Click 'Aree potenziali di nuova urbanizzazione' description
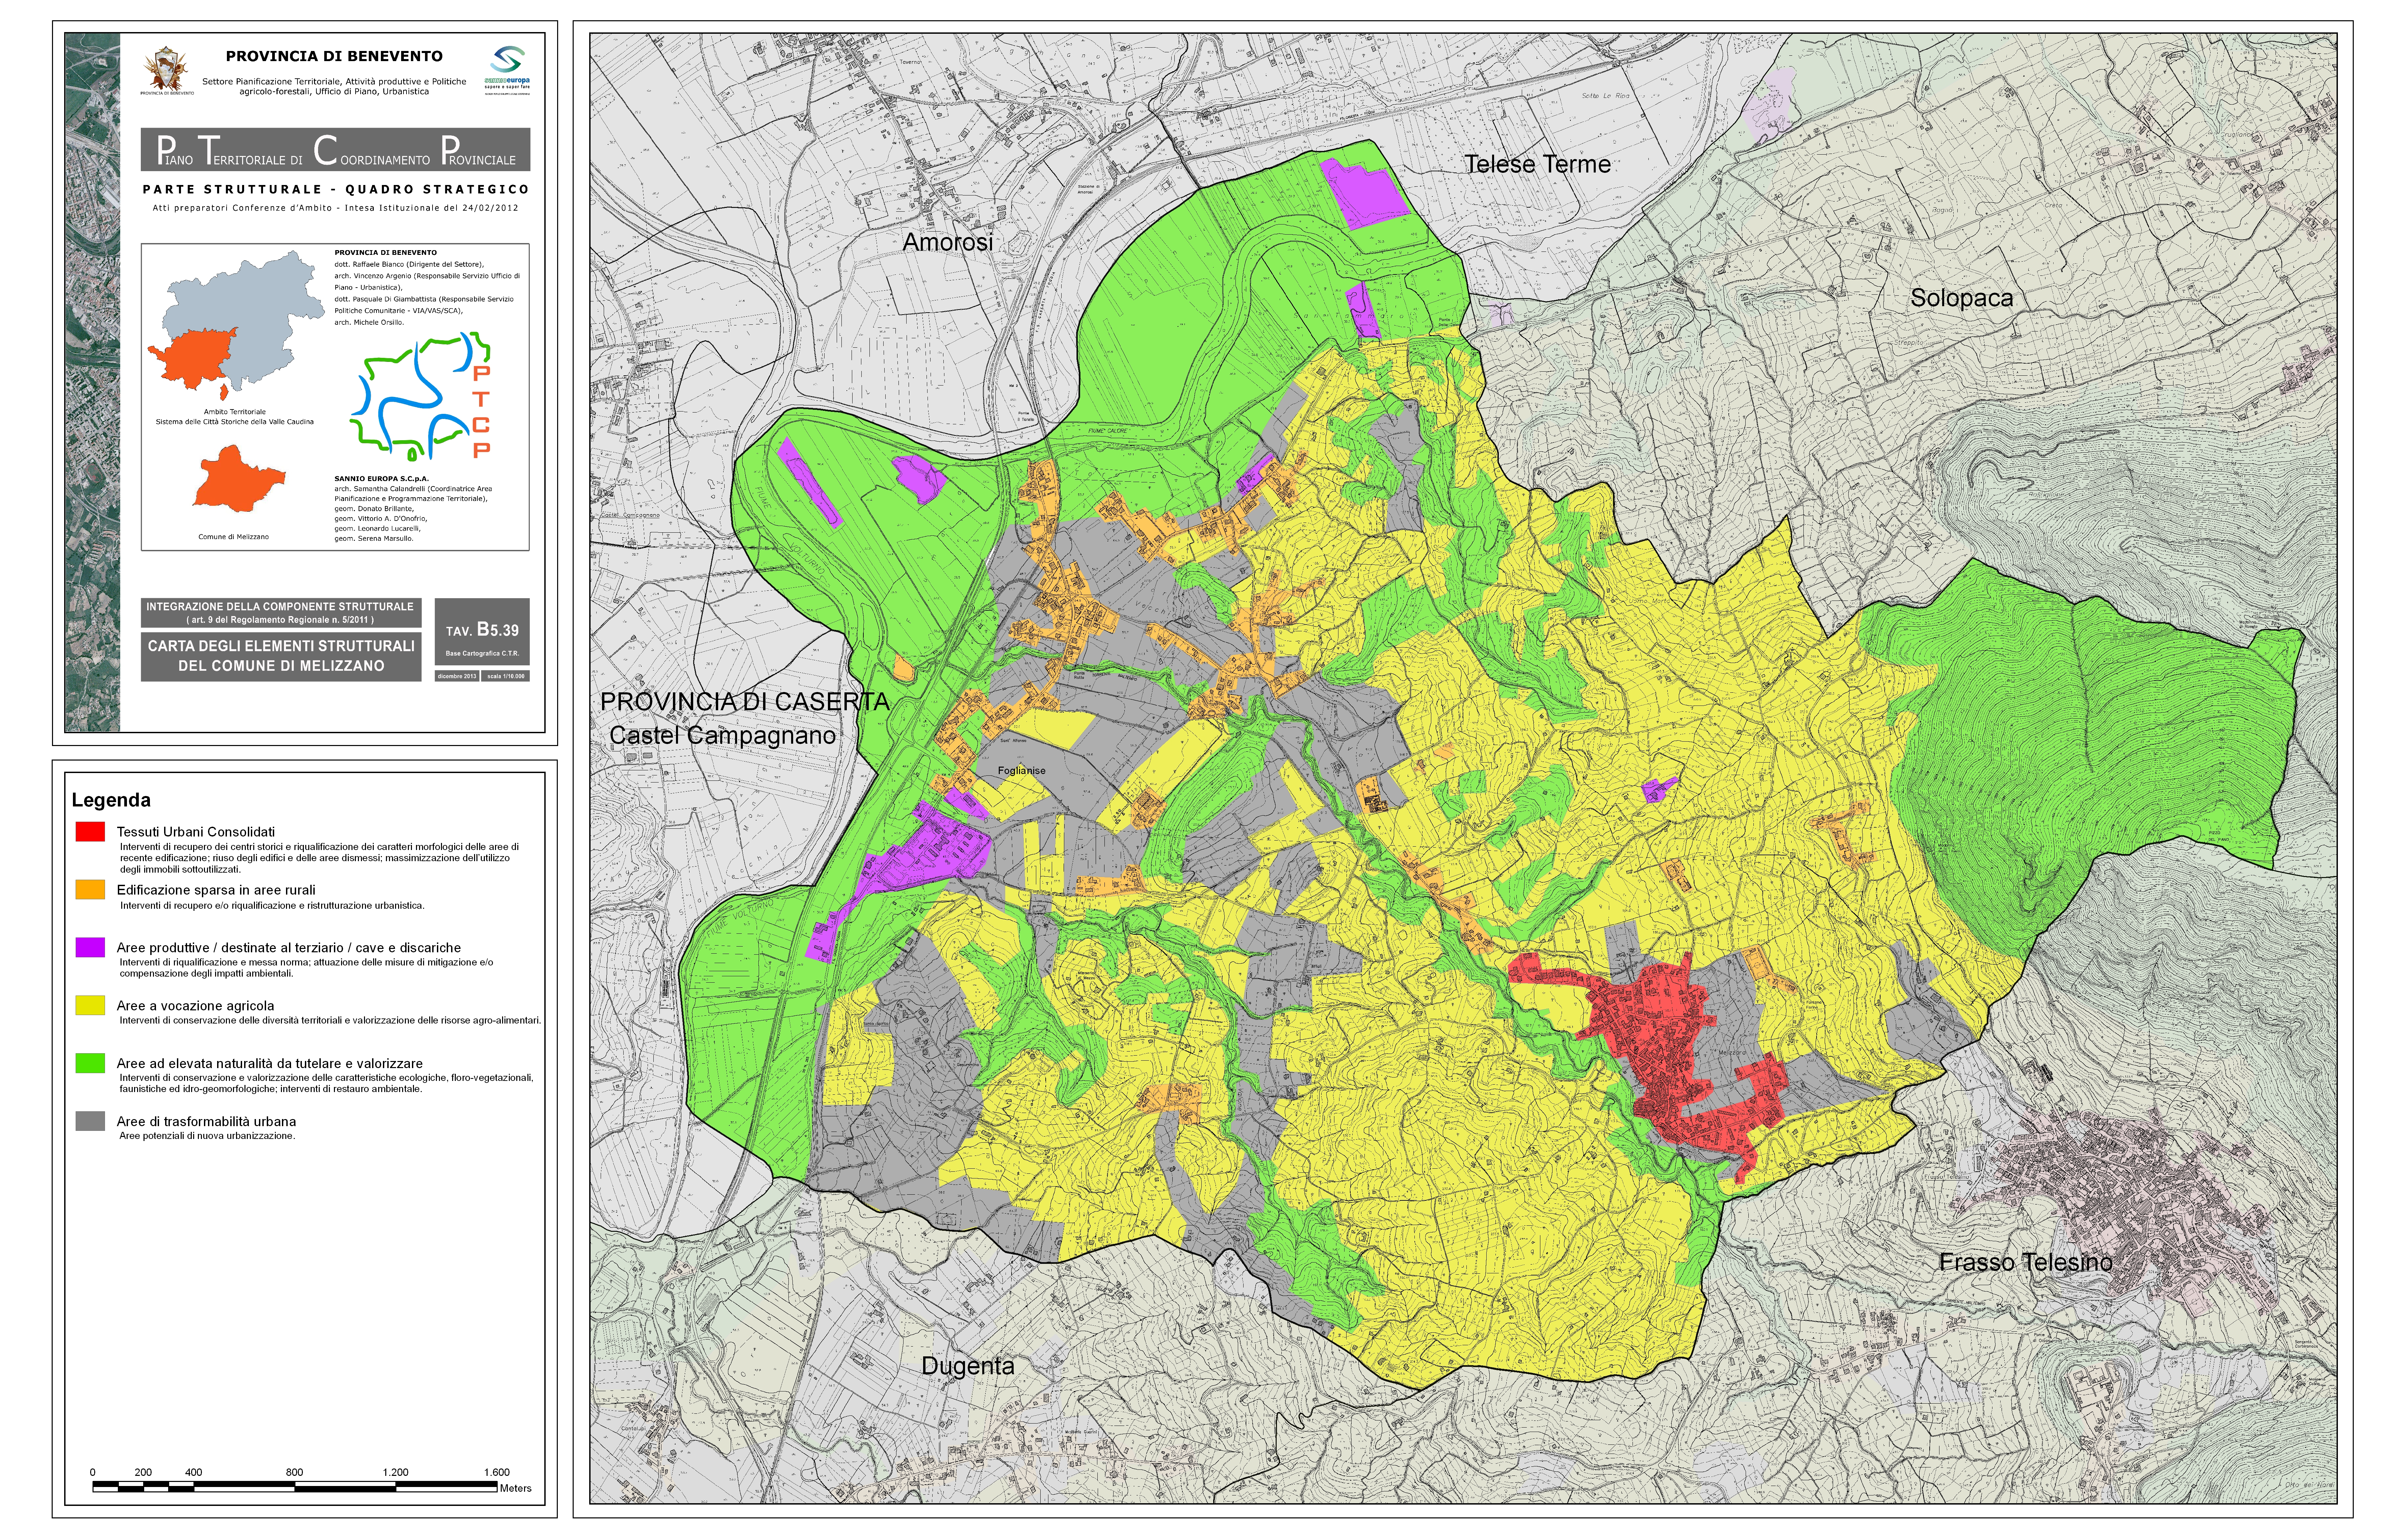The height and width of the screenshot is (1540, 2399). [x=207, y=1136]
